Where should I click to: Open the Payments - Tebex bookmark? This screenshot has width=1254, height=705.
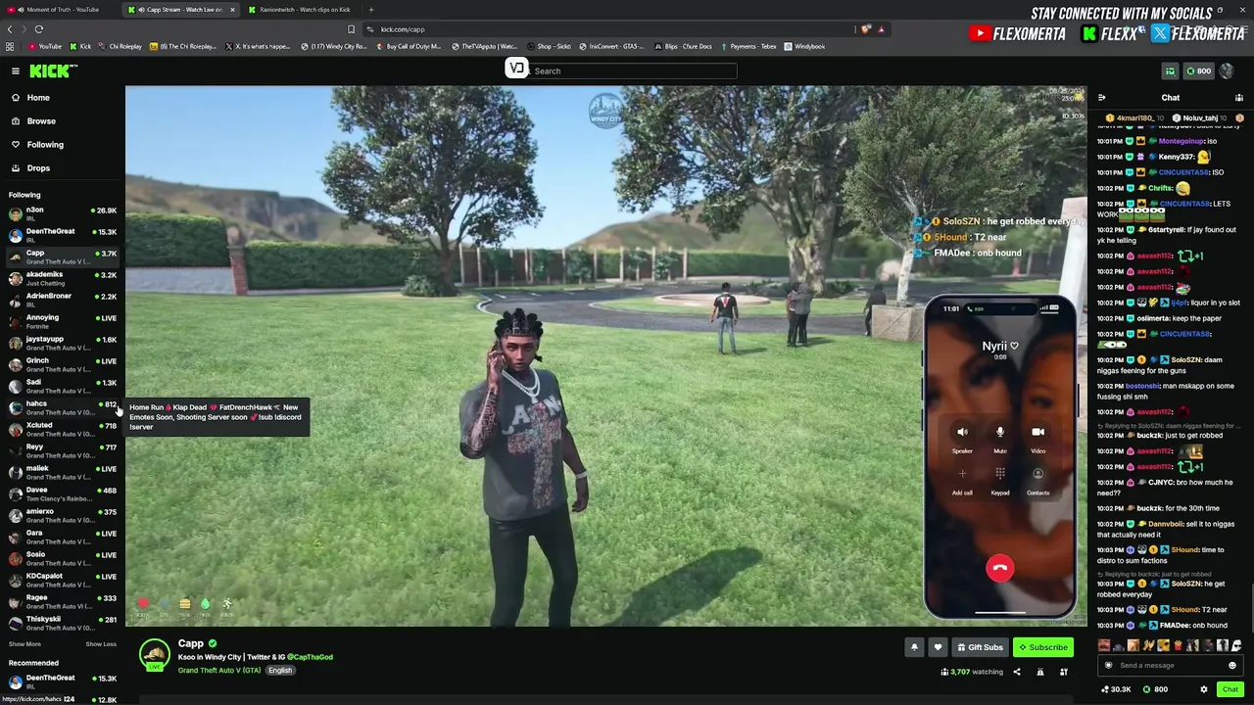click(x=747, y=46)
